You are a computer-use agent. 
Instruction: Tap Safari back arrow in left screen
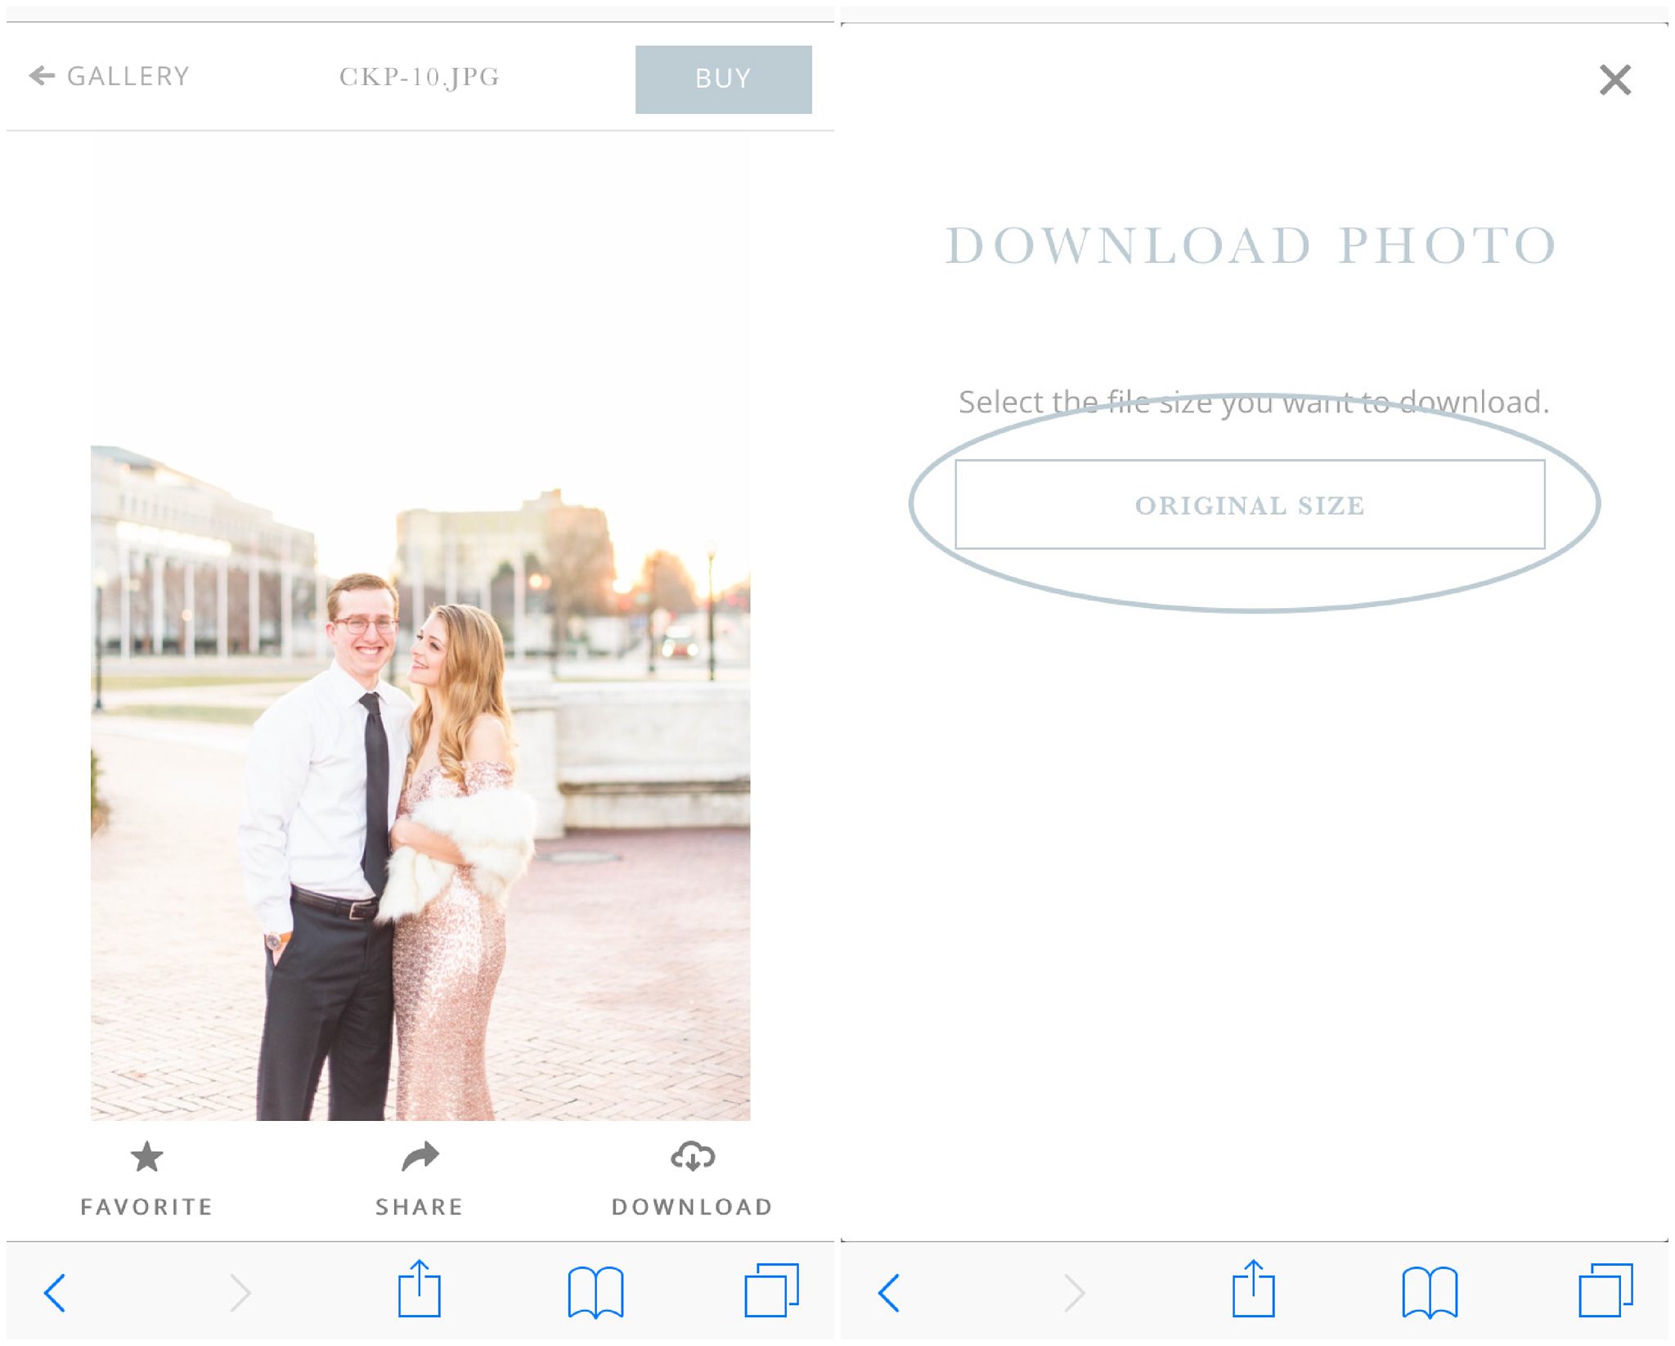pos(56,1293)
